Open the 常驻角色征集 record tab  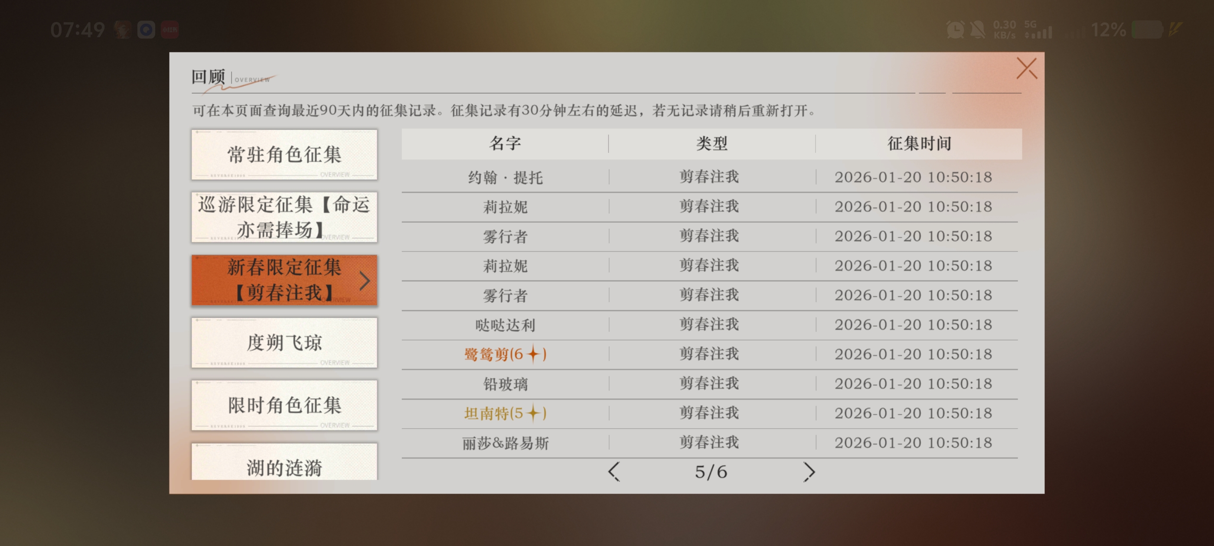(284, 155)
